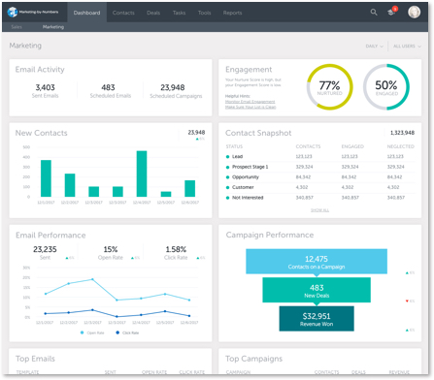
Task: Open the notifications icon with red badge
Action: [x=392, y=12]
